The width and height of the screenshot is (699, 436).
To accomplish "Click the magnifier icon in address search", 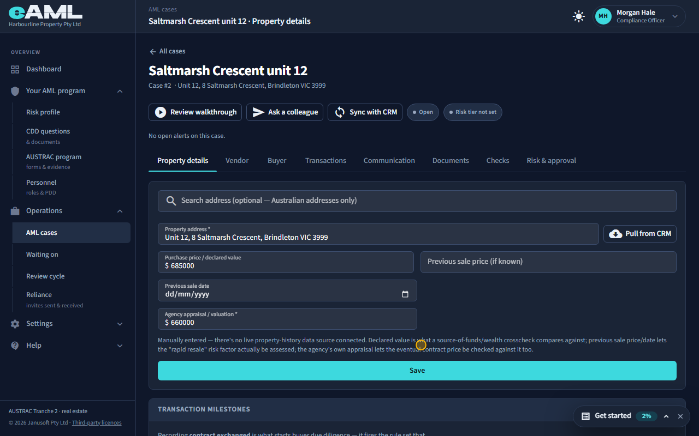I will click(x=171, y=201).
